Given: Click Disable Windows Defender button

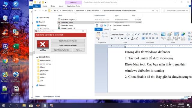Looking at the screenshot, I should tap(68, 41).
